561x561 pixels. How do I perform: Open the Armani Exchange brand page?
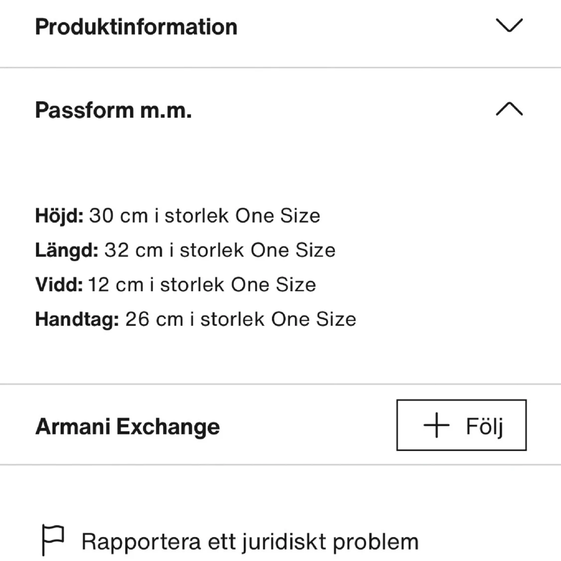[127, 425]
